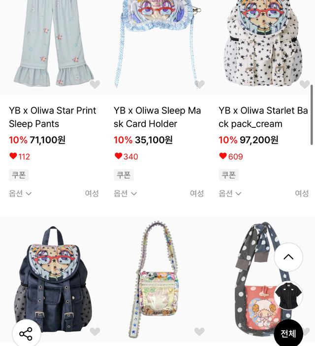Like the Starlet Backpack cream
The height and width of the screenshot is (346, 315).
[x=305, y=84]
